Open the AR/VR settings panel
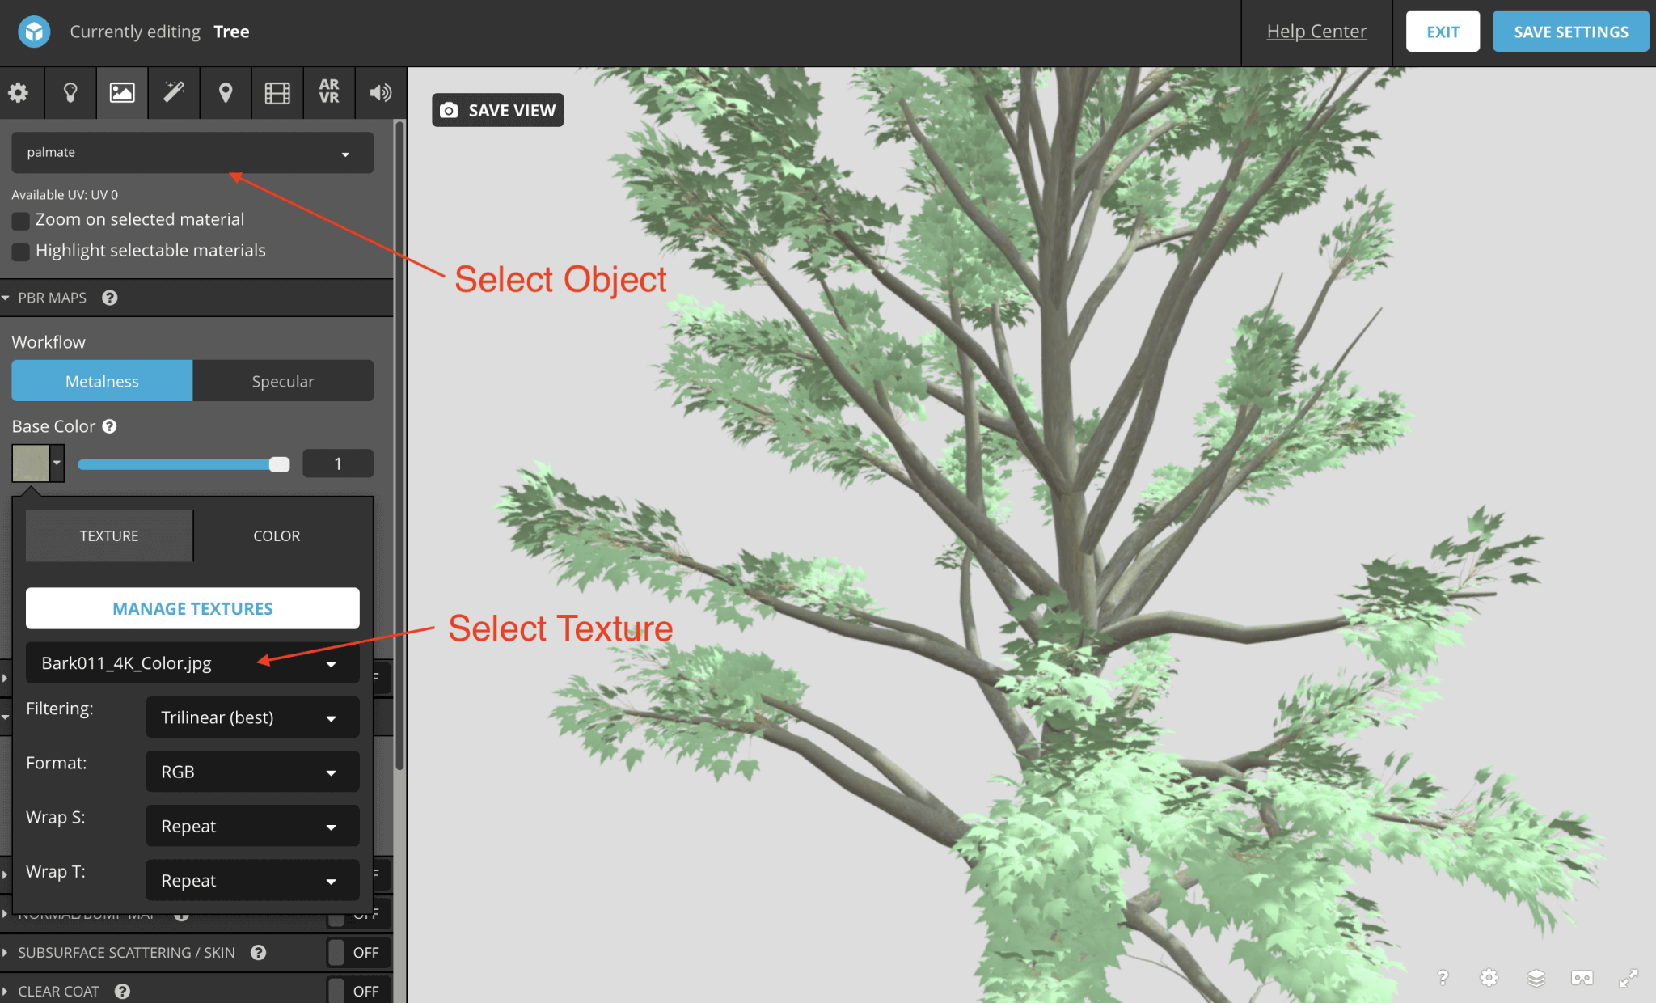The width and height of the screenshot is (1656, 1003). (x=329, y=93)
